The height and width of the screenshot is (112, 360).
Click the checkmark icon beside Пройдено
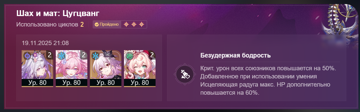pyautogui.click(x=97, y=25)
